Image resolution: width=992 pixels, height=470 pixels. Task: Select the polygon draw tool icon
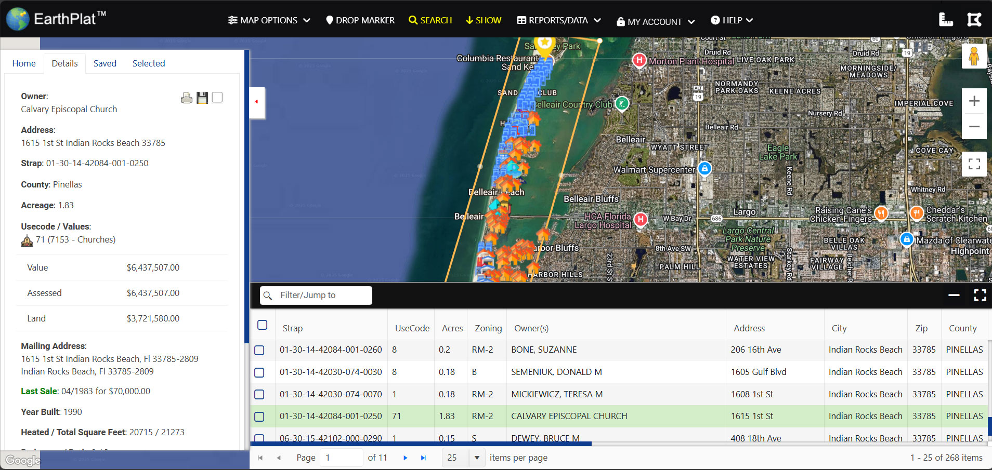(974, 20)
